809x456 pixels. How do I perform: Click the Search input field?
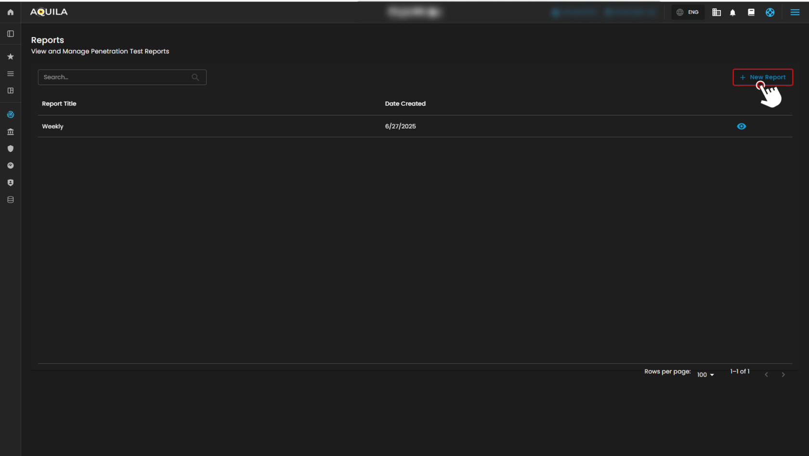tap(116, 77)
